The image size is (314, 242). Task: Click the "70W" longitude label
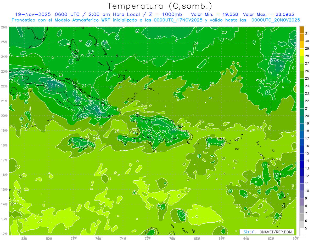pyautogui.click(x=172, y=238)
